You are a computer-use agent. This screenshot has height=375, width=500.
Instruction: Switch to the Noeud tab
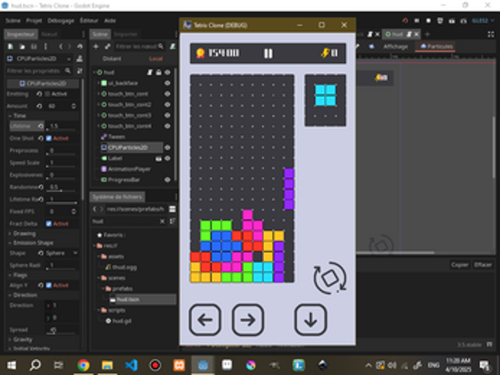click(50, 34)
